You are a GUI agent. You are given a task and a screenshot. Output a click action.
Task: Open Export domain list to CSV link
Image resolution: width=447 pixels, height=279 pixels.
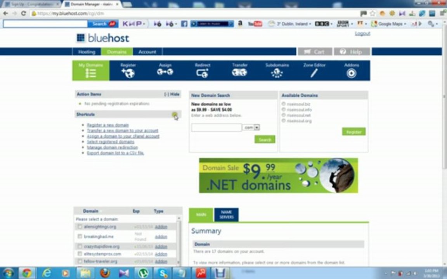click(116, 153)
